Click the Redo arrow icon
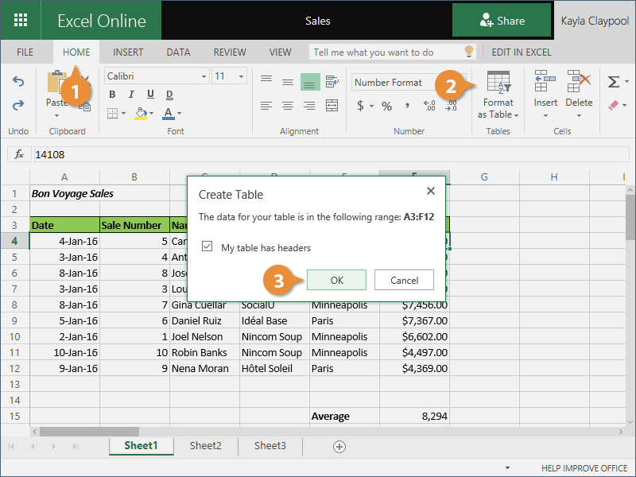 click(x=18, y=104)
